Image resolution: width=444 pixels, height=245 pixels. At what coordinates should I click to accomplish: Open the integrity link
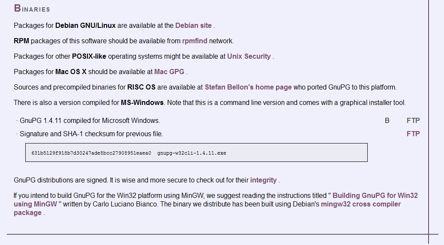(x=263, y=180)
